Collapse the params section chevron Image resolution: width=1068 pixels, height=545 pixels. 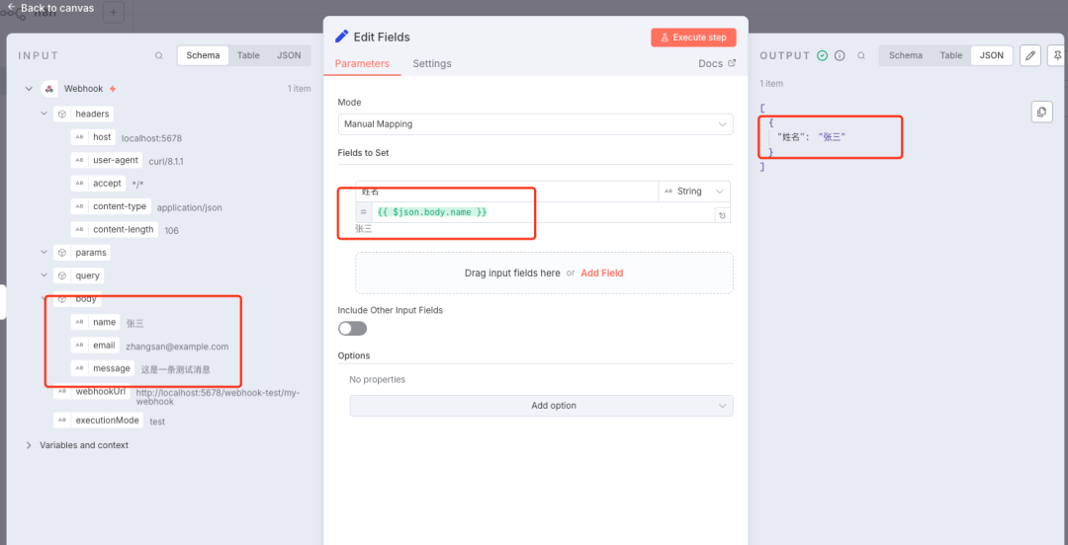click(44, 253)
